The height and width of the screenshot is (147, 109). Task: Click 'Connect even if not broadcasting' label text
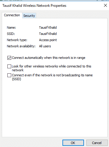(x=52, y=77)
